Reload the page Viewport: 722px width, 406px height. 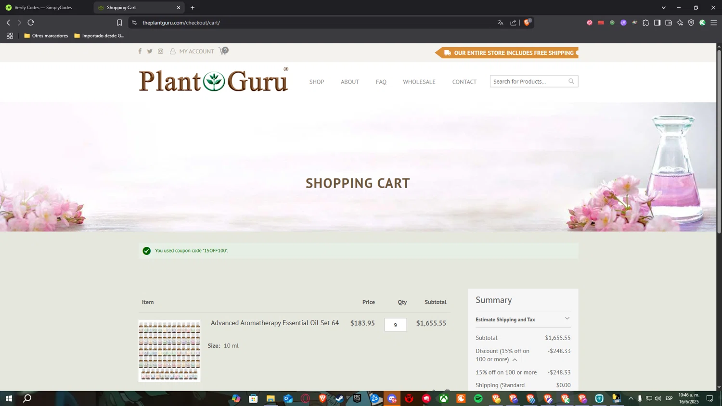tap(31, 23)
